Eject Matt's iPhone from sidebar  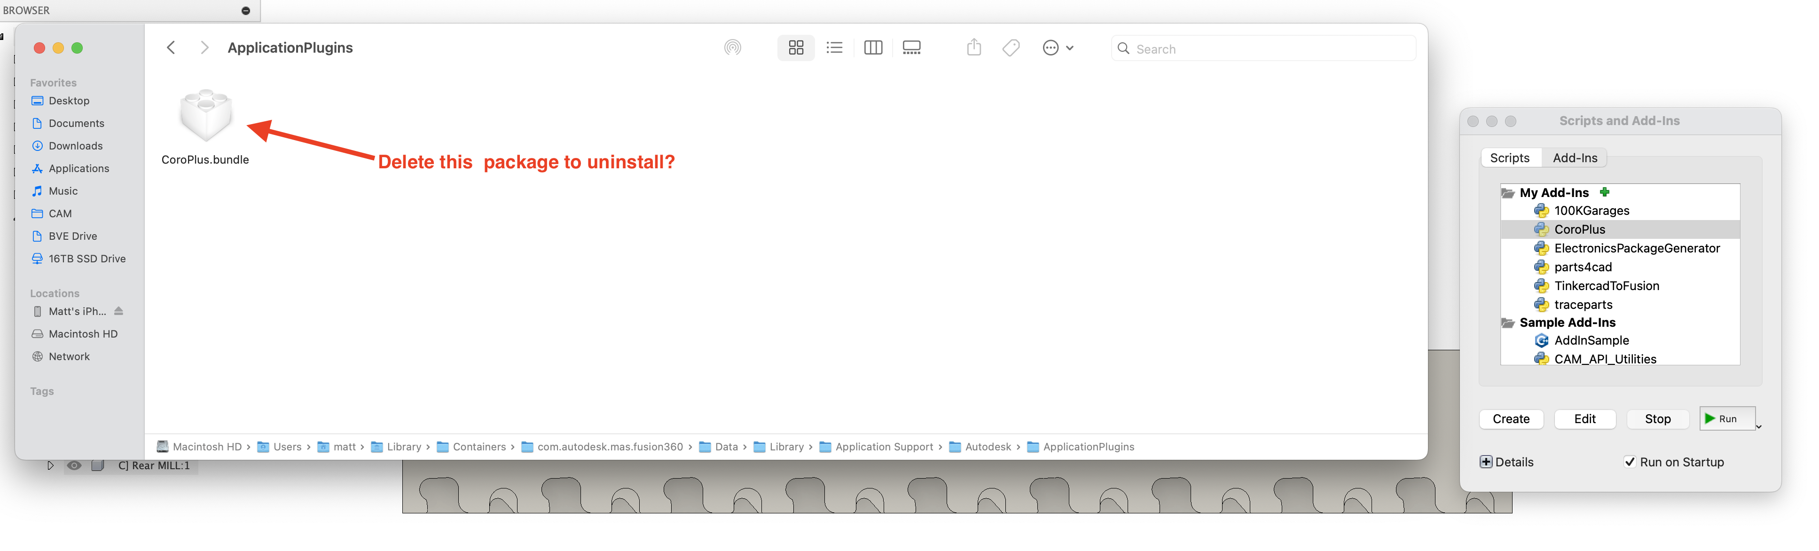coord(118,312)
